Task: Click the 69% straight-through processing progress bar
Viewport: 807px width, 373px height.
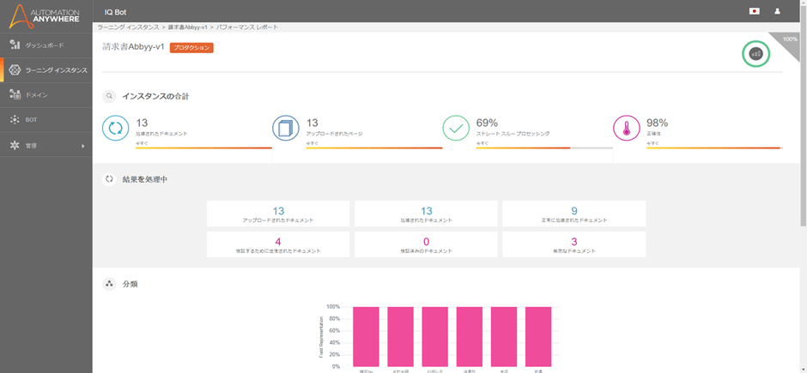Action: click(x=544, y=148)
